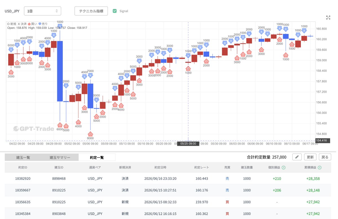Screen dimensions: 338x219
Task: Click the 154.416 price label
Action: point(323,140)
